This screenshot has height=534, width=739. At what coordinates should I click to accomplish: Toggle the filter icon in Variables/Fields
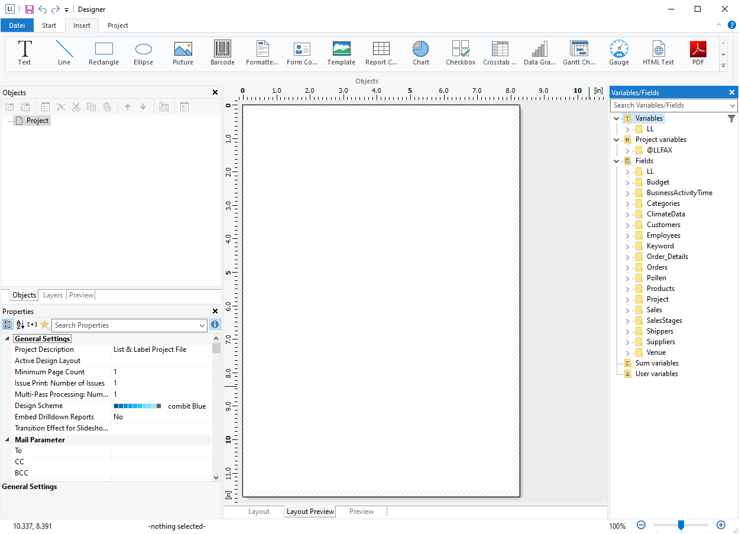[x=731, y=119]
